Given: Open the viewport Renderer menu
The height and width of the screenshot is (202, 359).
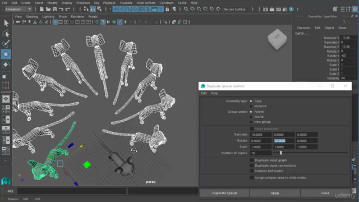Looking at the screenshot, I should [x=77, y=16].
